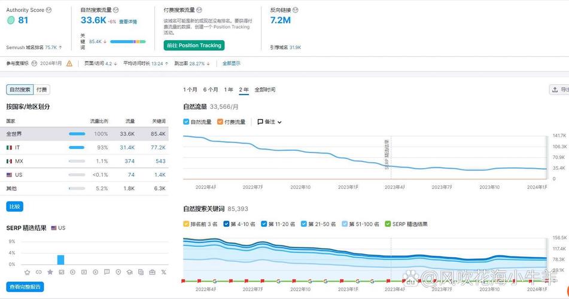This screenshot has width=569, height=299.
Task: Toggle the 第 51-100 名 checkbox
Action: click(x=345, y=224)
